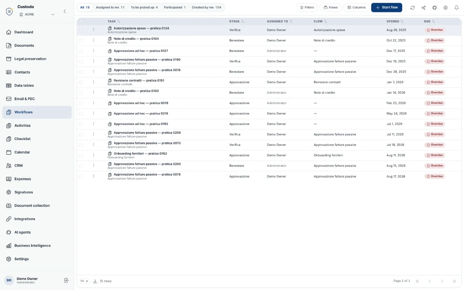Sort by ASSIGNED TO column header

pyautogui.click(x=280, y=22)
